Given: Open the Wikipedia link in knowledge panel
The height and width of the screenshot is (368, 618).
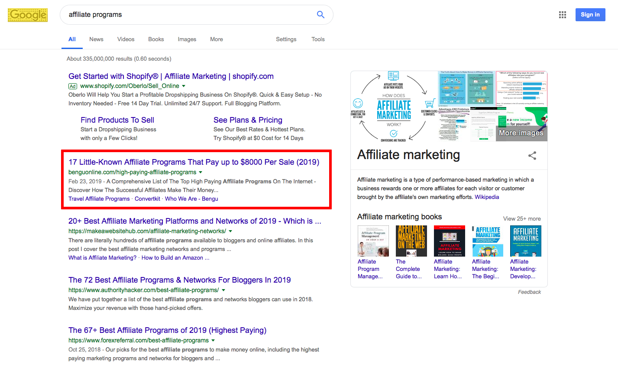Looking at the screenshot, I should [x=487, y=197].
